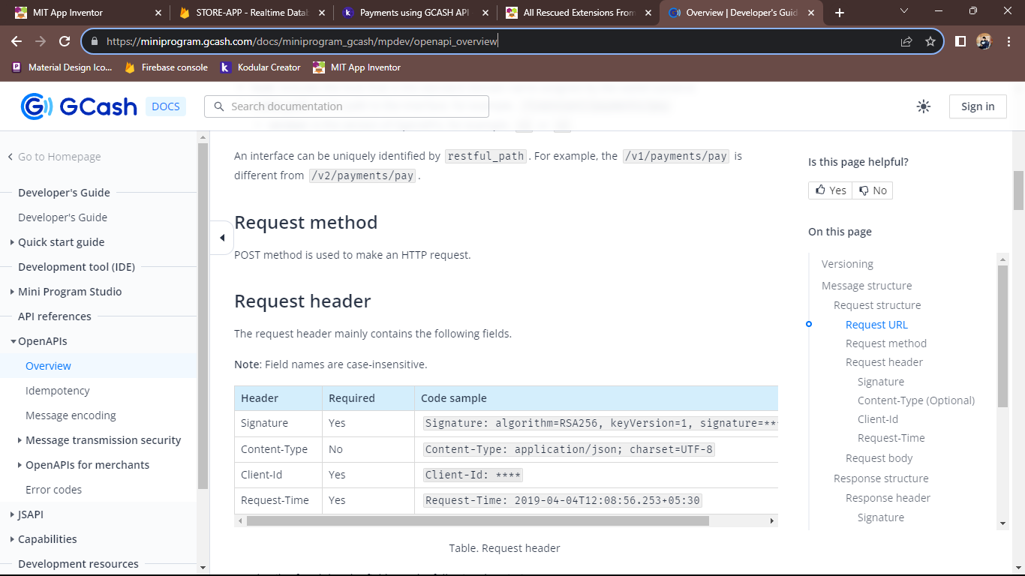Jump to Message structure section link
This screenshot has width=1025, height=576.
[x=867, y=286]
